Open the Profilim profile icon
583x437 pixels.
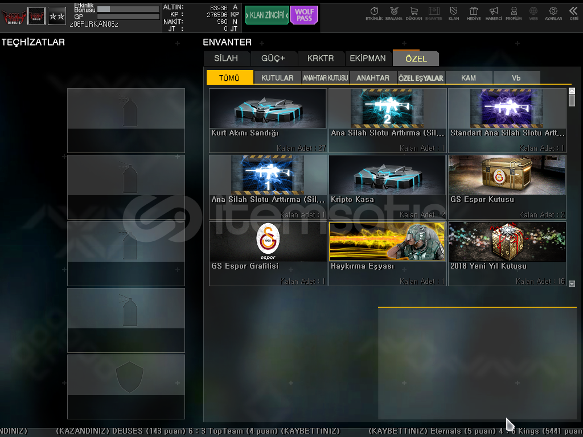(x=514, y=13)
